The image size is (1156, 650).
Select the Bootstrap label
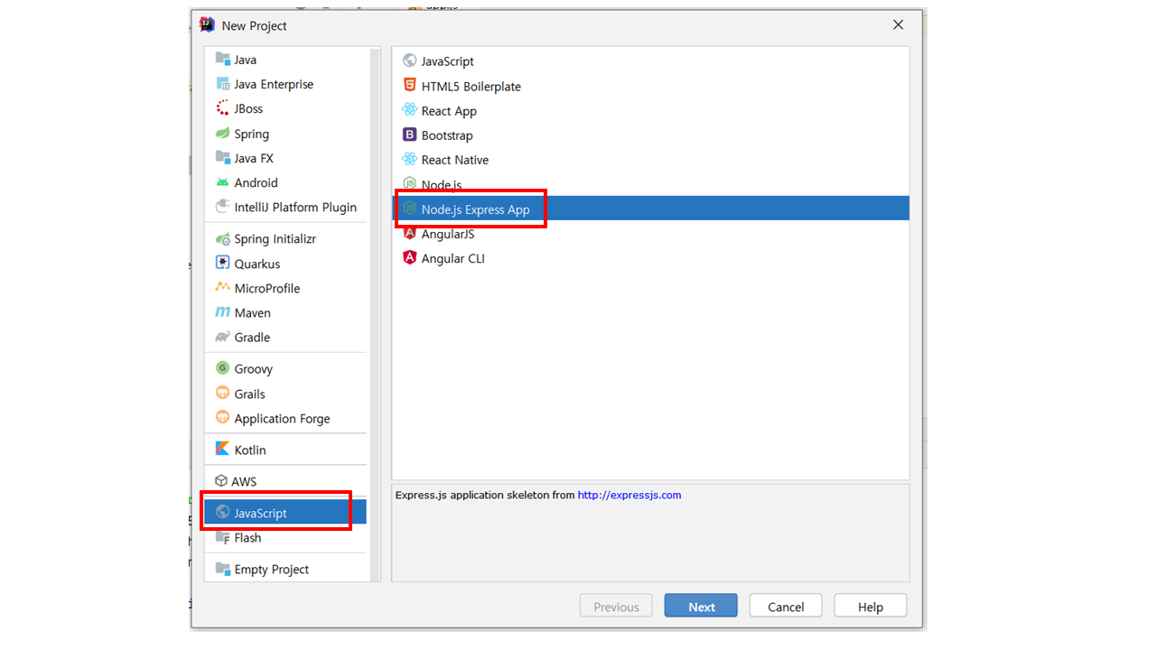click(447, 135)
